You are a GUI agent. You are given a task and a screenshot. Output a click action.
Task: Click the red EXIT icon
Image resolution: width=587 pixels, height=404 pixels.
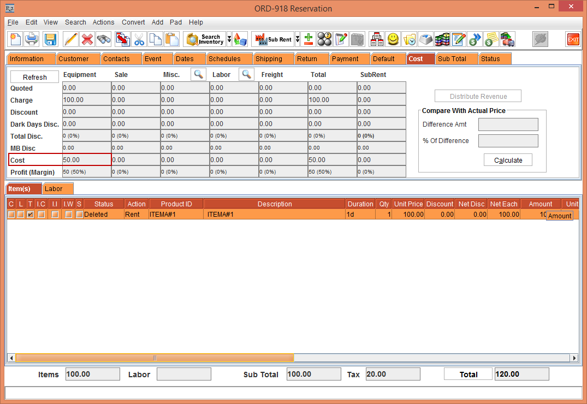pyautogui.click(x=573, y=39)
